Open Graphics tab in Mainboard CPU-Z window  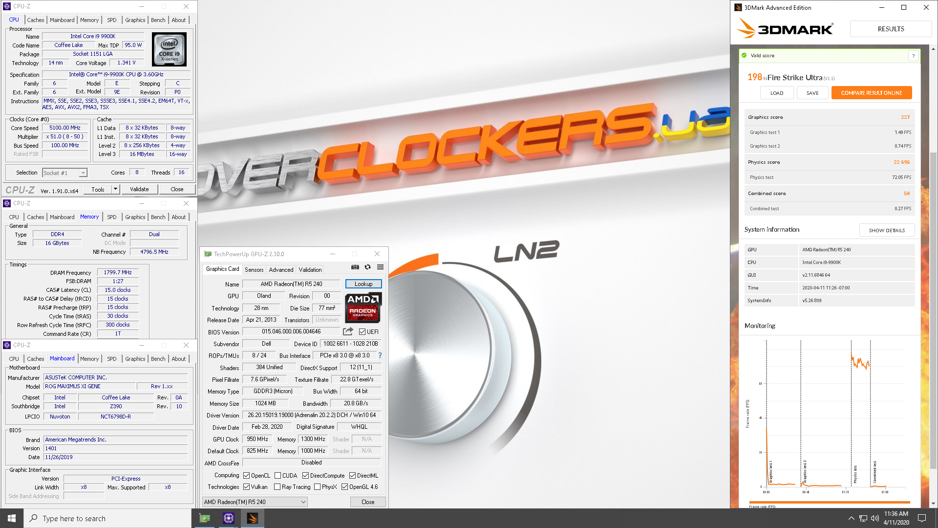[x=135, y=359]
